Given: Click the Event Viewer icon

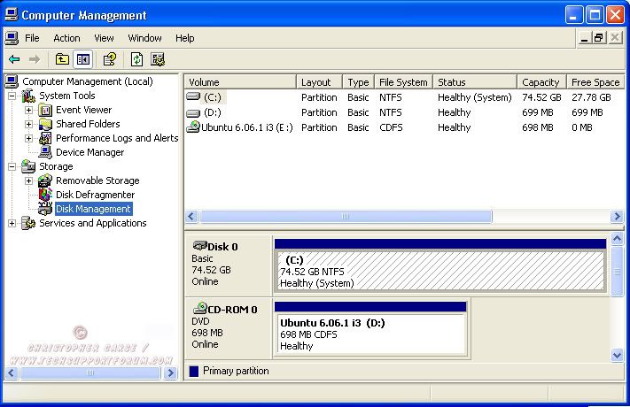Looking at the screenshot, I should coord(45,110).
